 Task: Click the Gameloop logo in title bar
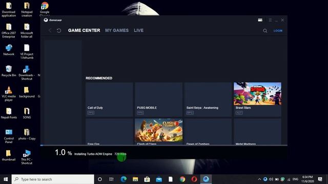[x=53, y=20]
